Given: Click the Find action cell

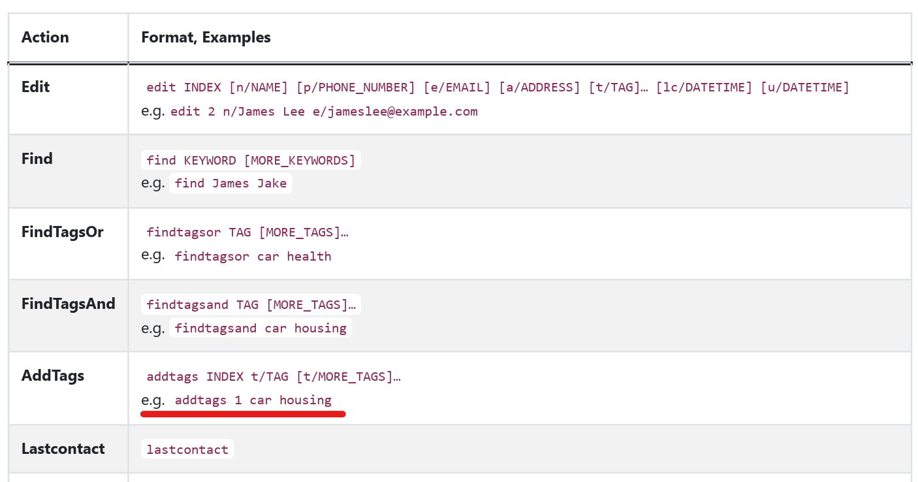Looking at the screenshot, I should pyautogui.click(x=68, y=171).
